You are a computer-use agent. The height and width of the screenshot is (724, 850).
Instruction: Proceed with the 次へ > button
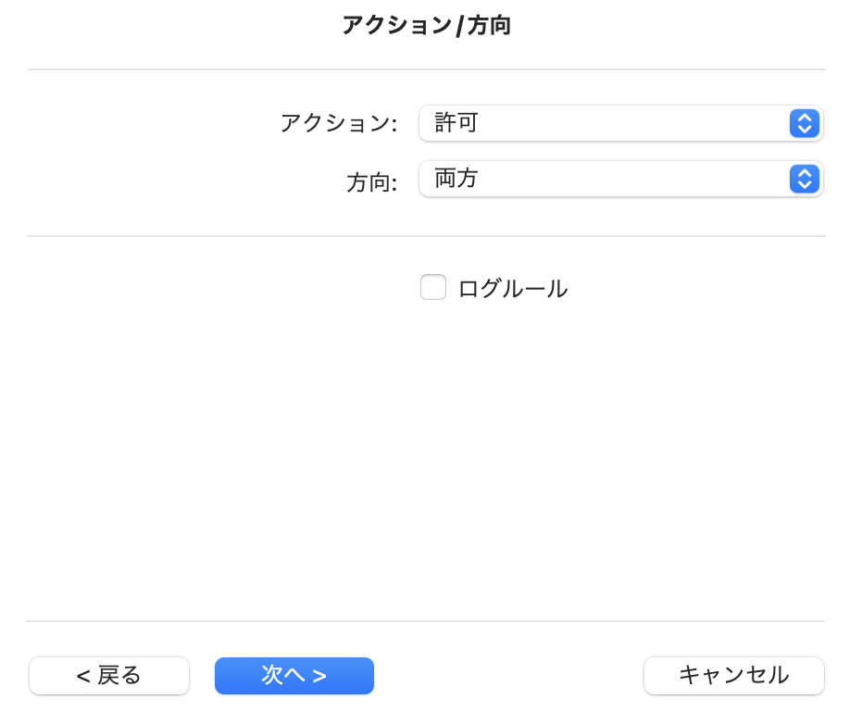[294, 676]
